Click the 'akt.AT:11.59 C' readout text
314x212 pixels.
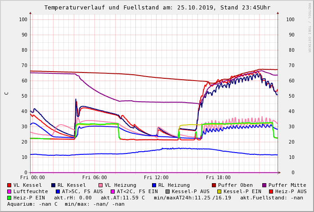point(123,198)
